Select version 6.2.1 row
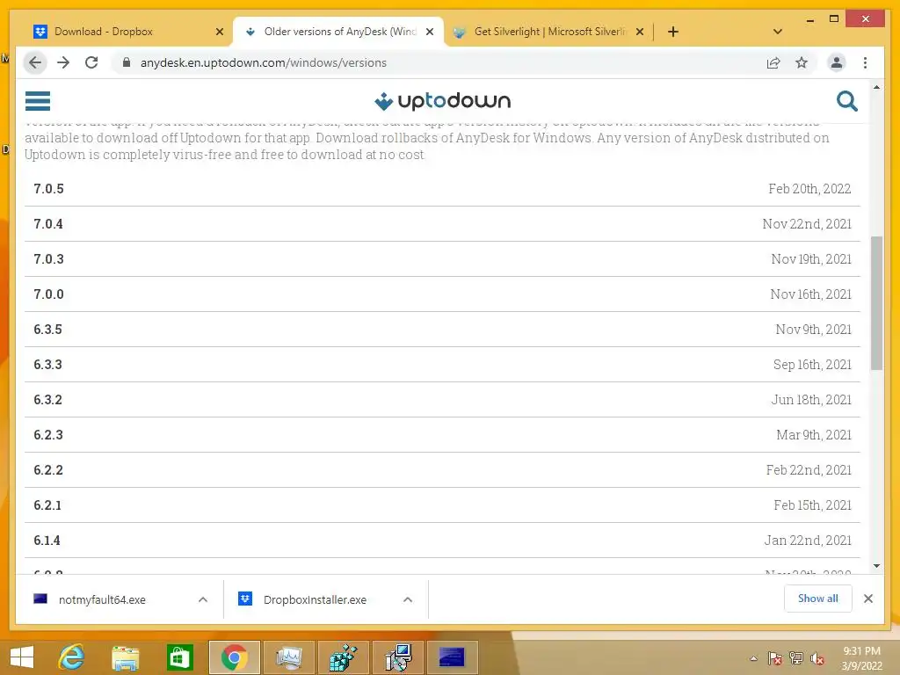This screenshot has height=675, width=900. click(442, 505)
